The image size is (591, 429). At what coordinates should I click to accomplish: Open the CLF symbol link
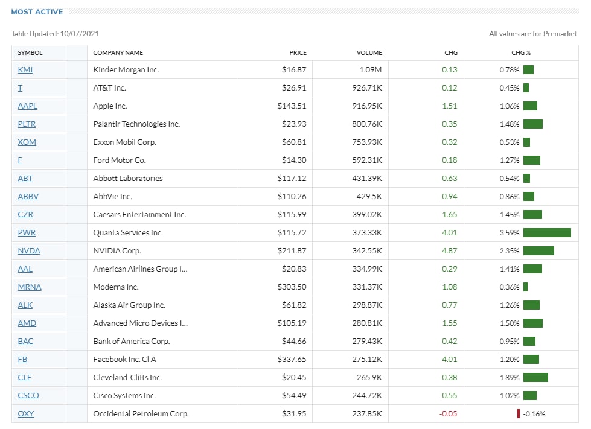click(x=25, y=377)
